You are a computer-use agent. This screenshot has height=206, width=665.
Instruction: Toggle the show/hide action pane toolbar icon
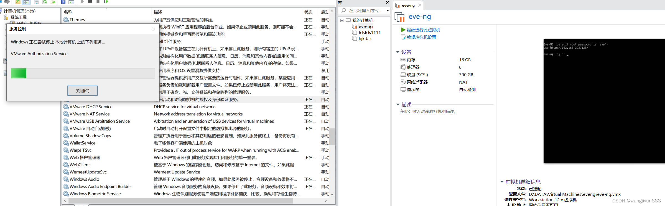(x=71, y=2)
